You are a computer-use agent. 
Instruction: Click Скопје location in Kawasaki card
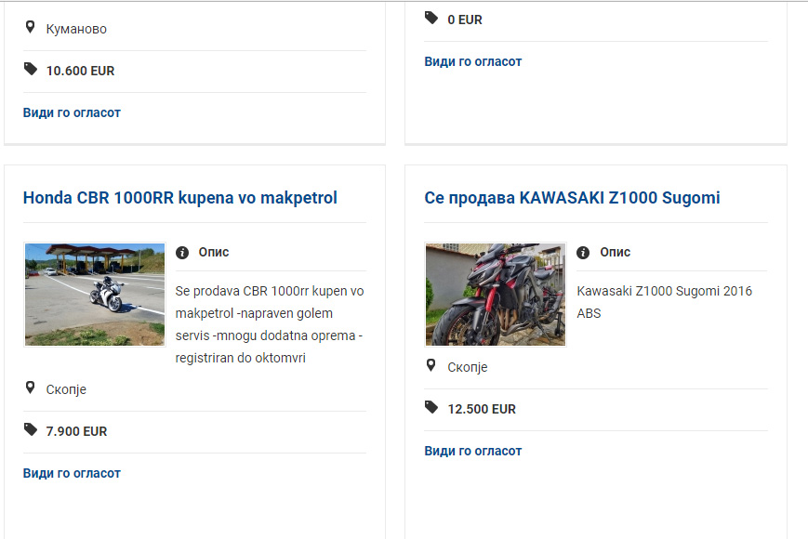point(468,368)
